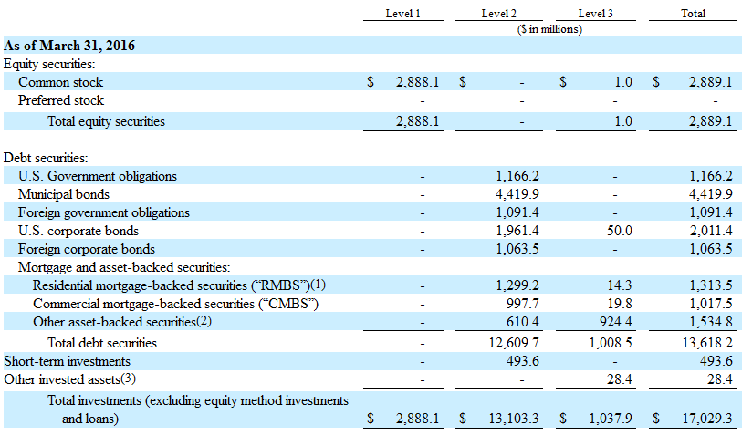Select Total investments Level 3 1,037.9

(x=611, y=419)
